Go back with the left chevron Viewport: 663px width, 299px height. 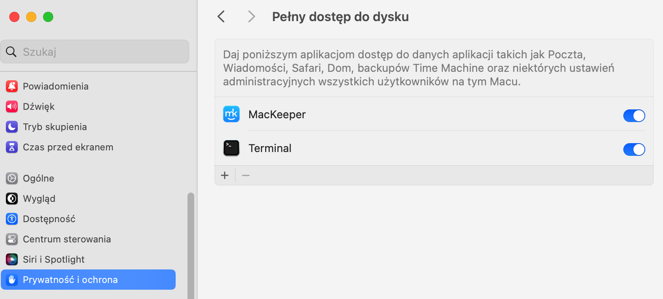[x=221, y=16]
